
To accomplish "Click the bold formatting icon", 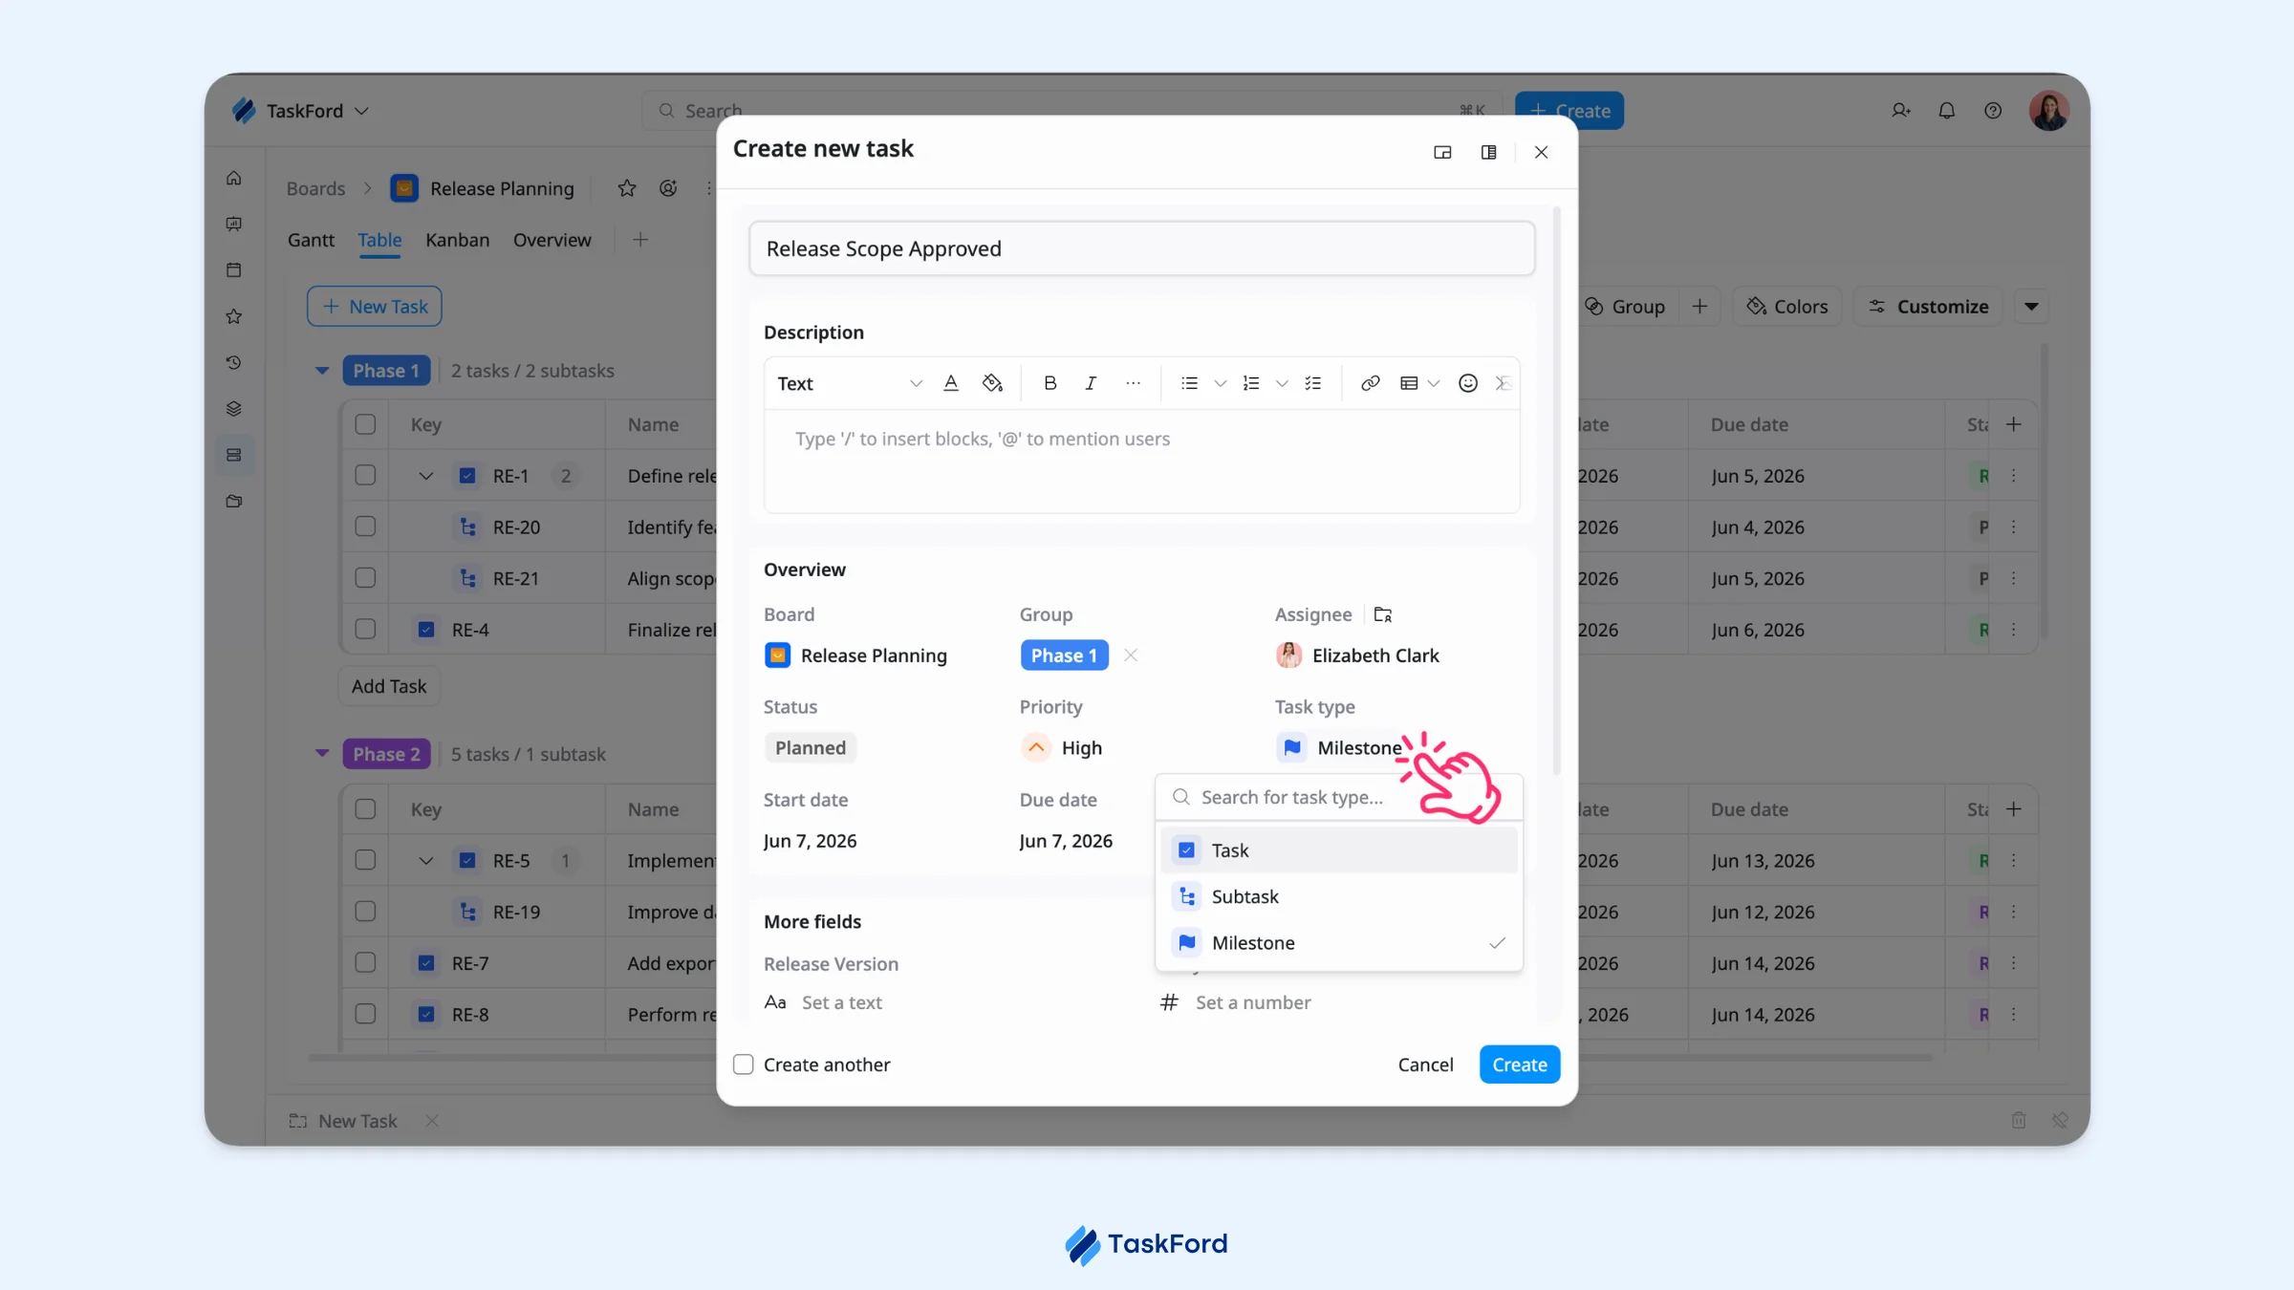I will pos(1050,383).
